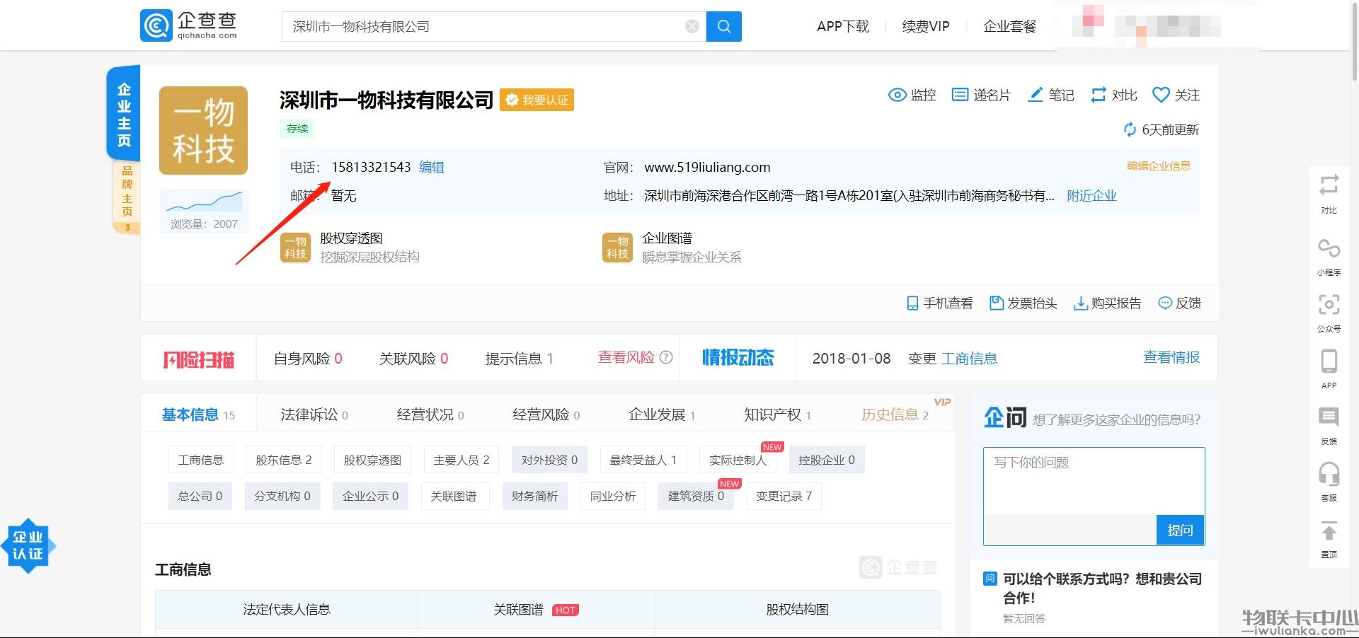The image size is (1359, 638).
Task: Select the 股权结构图 table header
Action: tap(797, 609)
